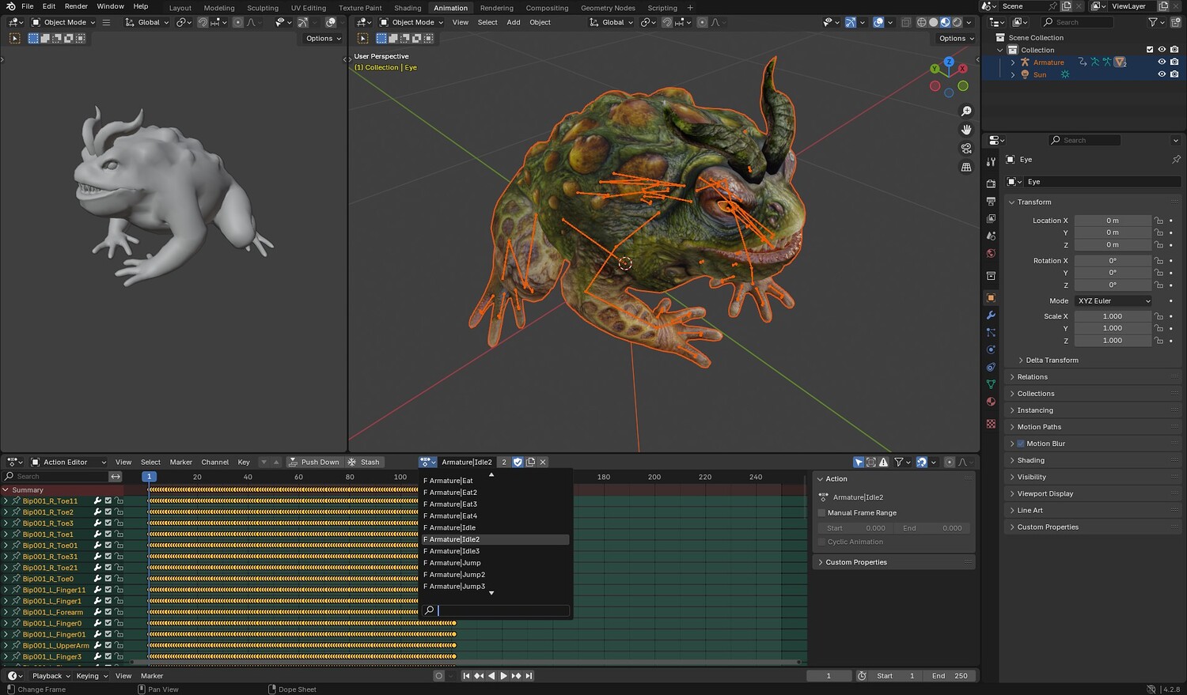This screenshot has height=695, width=1187.
Task: Enable Manual Frame Range checkbox
Action: coord(821,513)
